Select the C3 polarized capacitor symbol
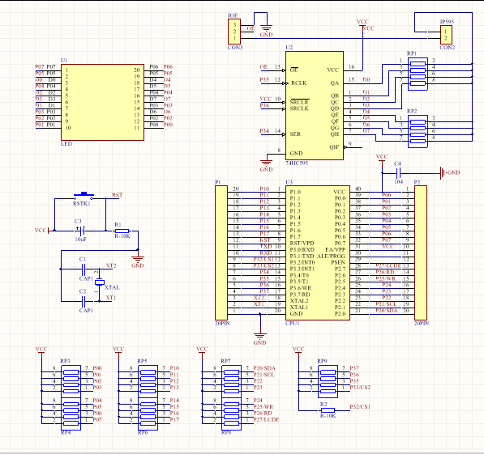This screenshot has width=484, height=454. [x=80, y=231]
